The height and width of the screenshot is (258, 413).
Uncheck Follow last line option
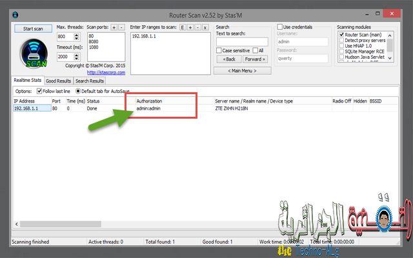pos(39,91)
